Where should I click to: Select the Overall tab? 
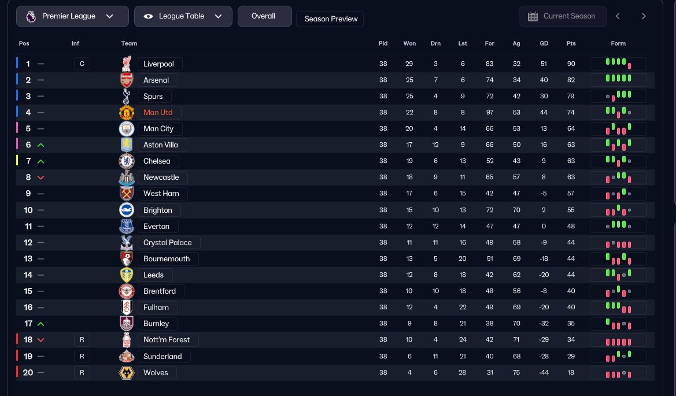point(265,16)
